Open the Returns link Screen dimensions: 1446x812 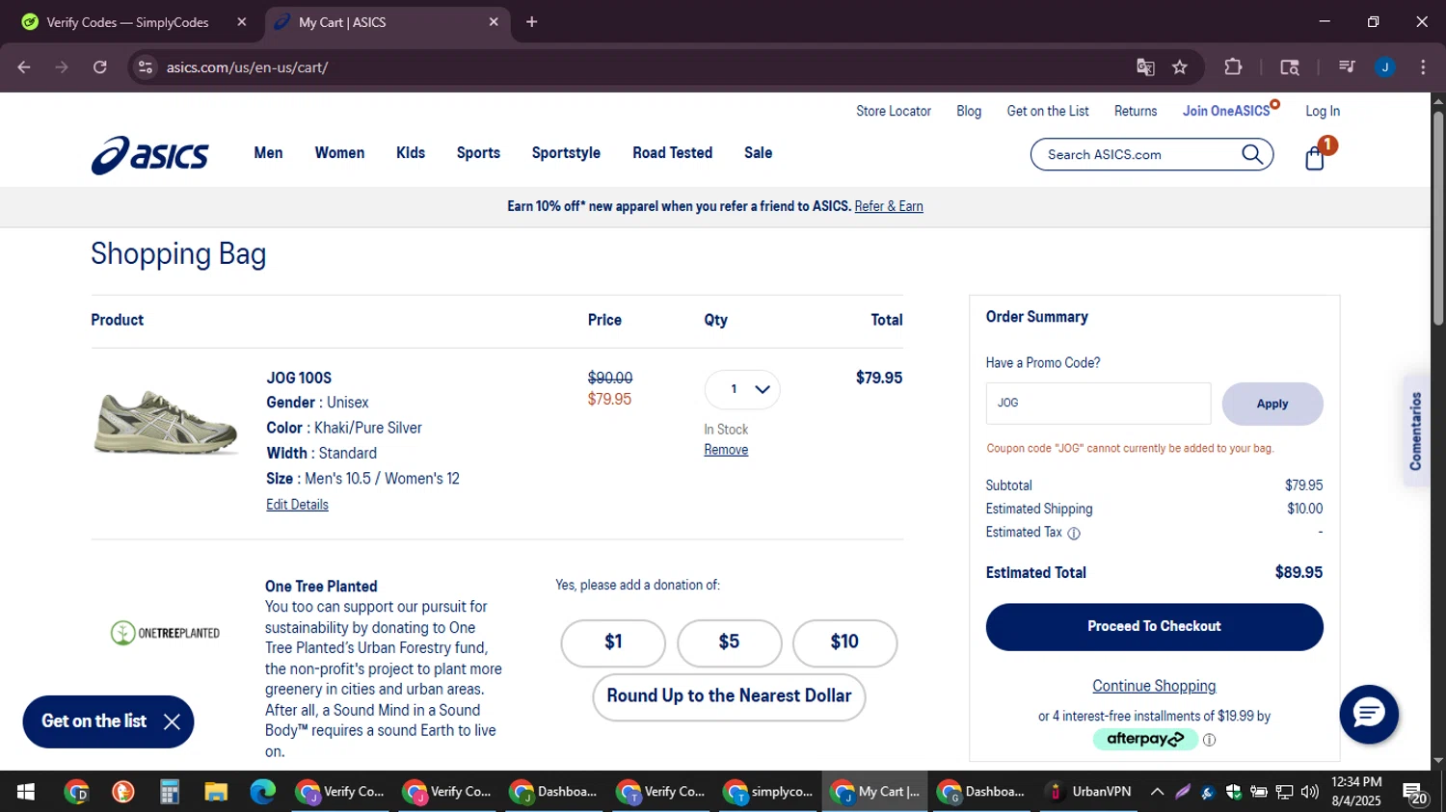1136,111
